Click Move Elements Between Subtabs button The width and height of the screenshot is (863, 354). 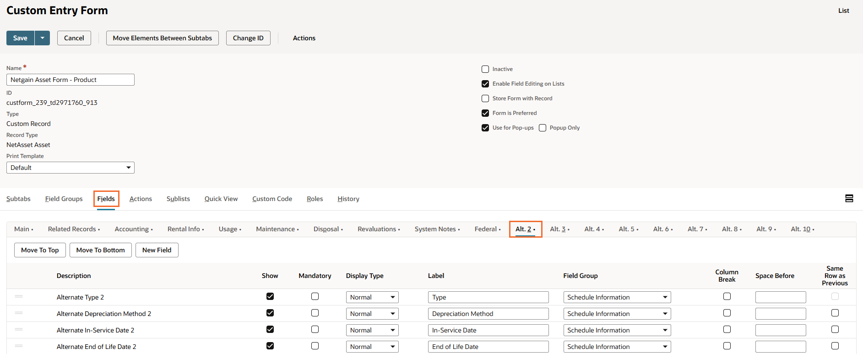point(162,38)
